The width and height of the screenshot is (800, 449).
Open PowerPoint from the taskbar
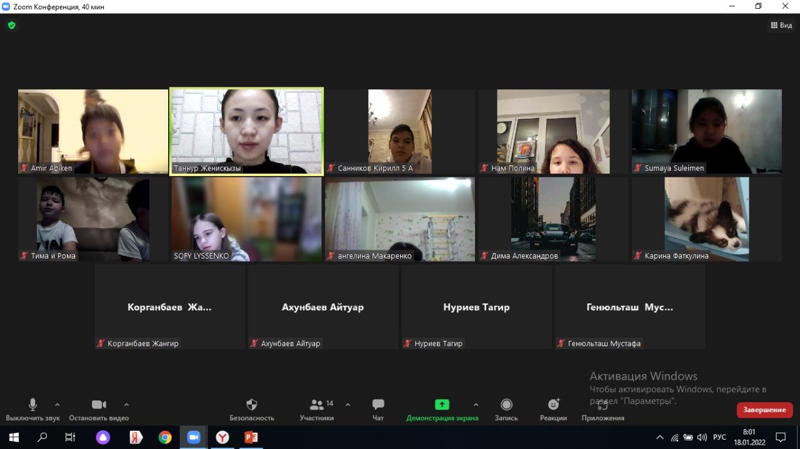[251, 437]
